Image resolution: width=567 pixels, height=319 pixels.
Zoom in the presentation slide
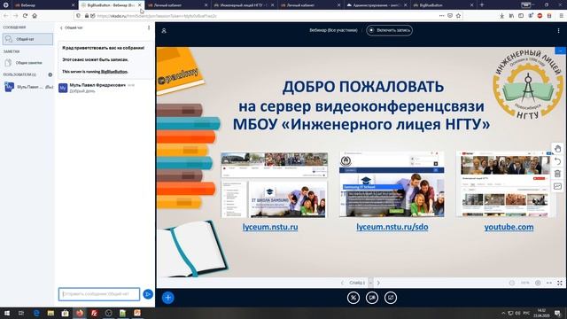point(538,283)
